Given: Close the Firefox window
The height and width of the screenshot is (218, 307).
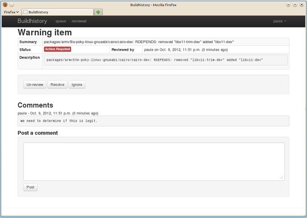Looking at the screenshot, I should point(301,4).
